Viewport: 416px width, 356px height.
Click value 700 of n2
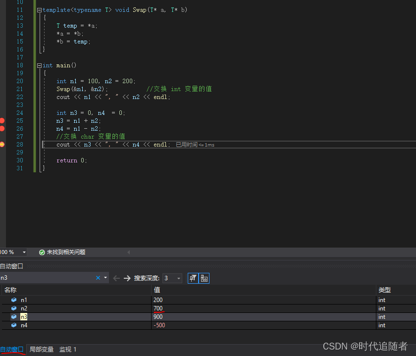pyautogui.click(x=158, y=308)
